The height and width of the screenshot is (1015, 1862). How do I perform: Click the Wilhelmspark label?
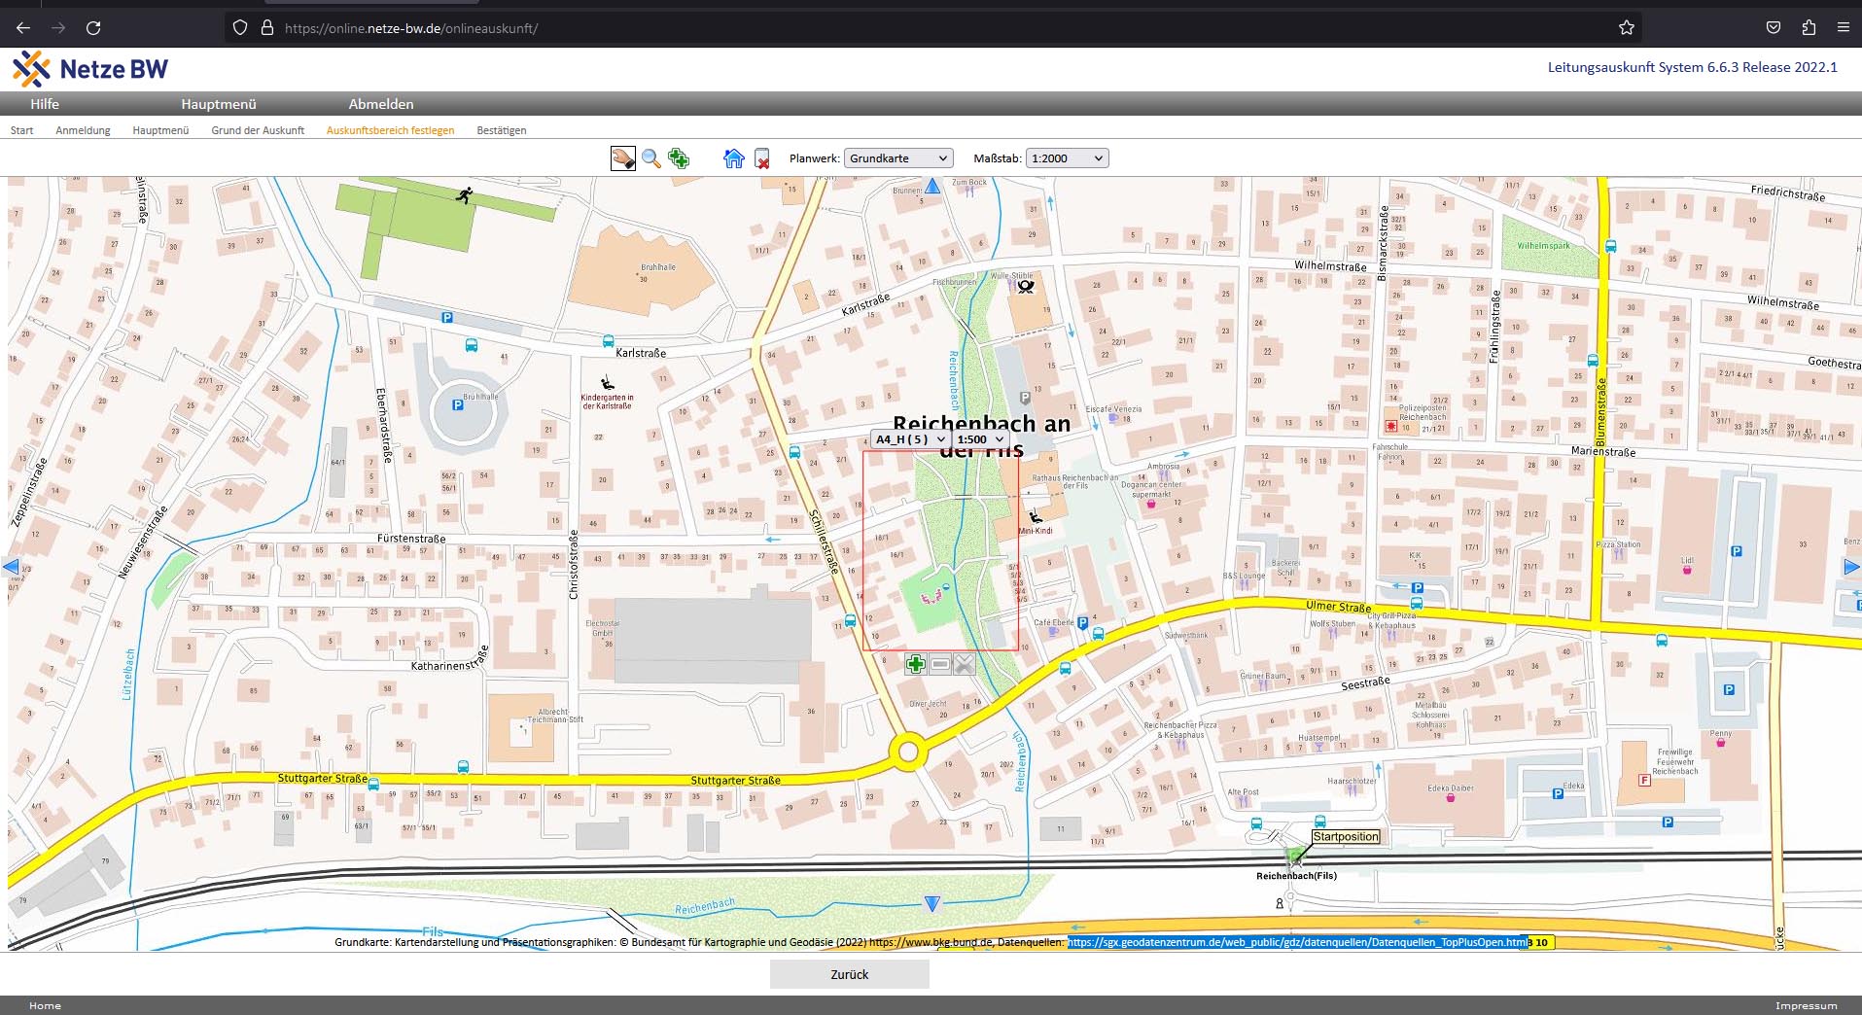point(1543,246)
